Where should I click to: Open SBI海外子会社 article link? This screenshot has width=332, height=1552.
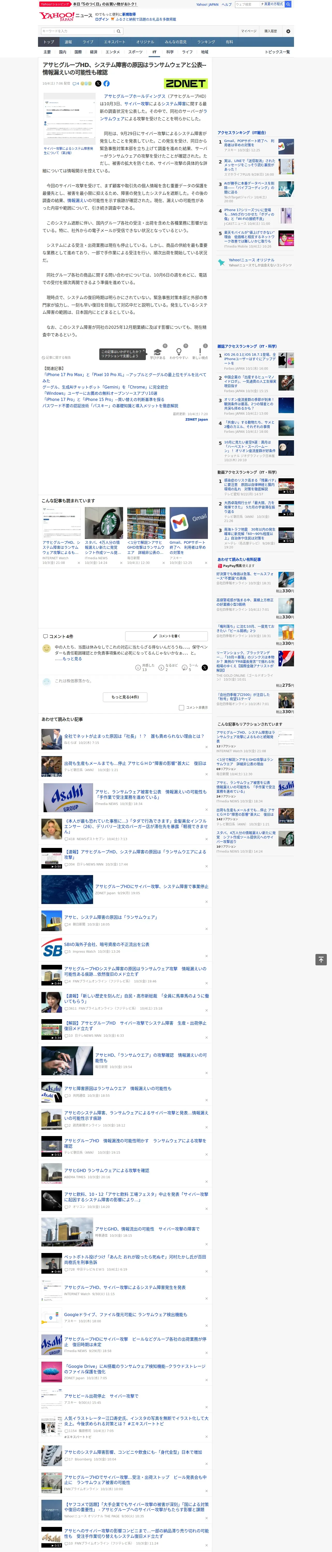pyautogui.click(x=106, y=945)
